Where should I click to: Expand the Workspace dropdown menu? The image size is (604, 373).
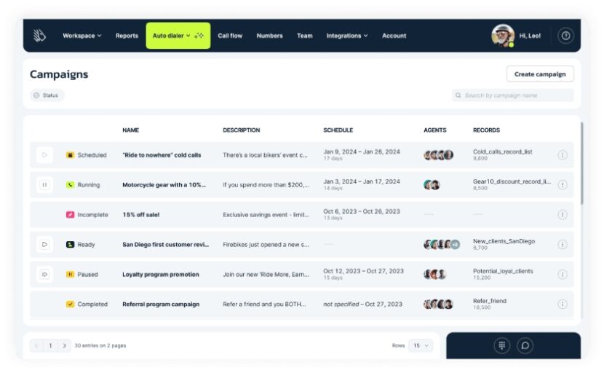82,36
